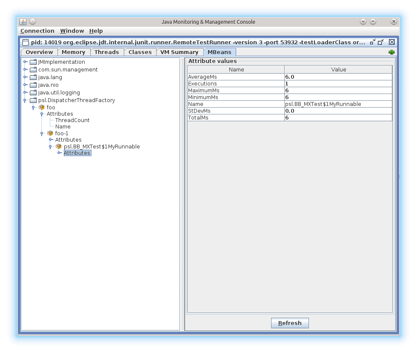The height and width of the screenshot is (353, 417).
Task: Collapse the psl.DispatcherThreadFactory node
Action: [x=26, y=100]
